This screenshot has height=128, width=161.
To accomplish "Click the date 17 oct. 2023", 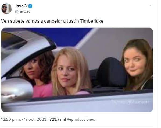I will [x=35, y=119].
